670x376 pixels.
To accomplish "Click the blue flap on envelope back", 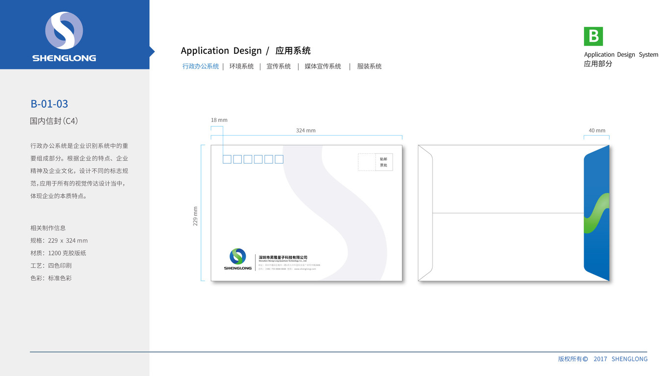I will click(596, 213).
